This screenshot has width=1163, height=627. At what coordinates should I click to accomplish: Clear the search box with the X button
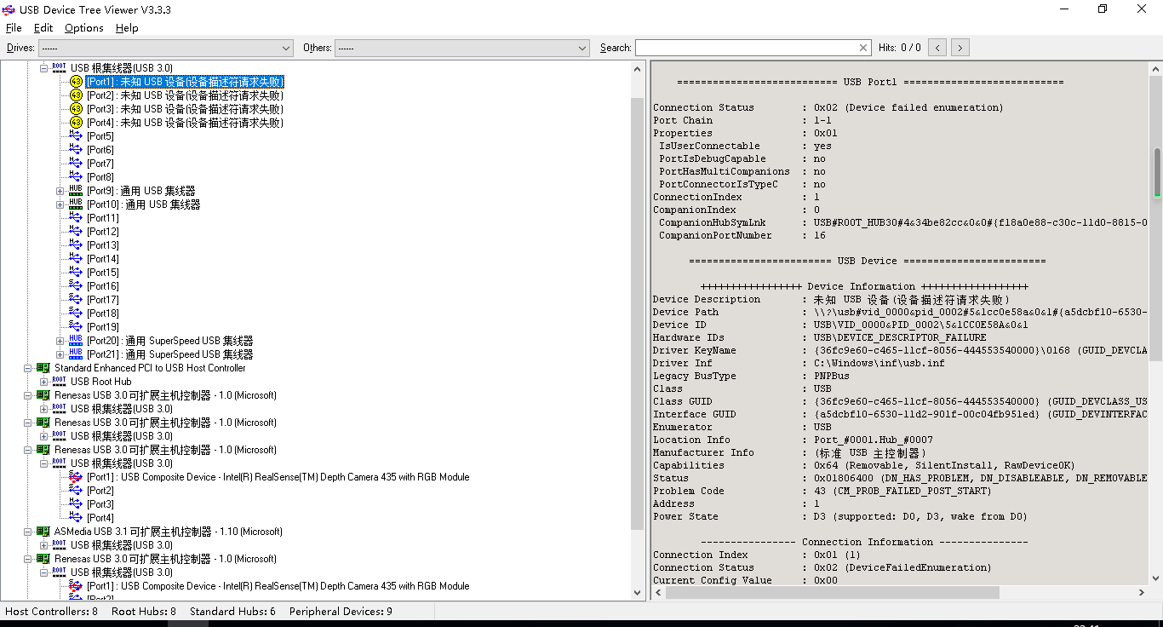863,48
